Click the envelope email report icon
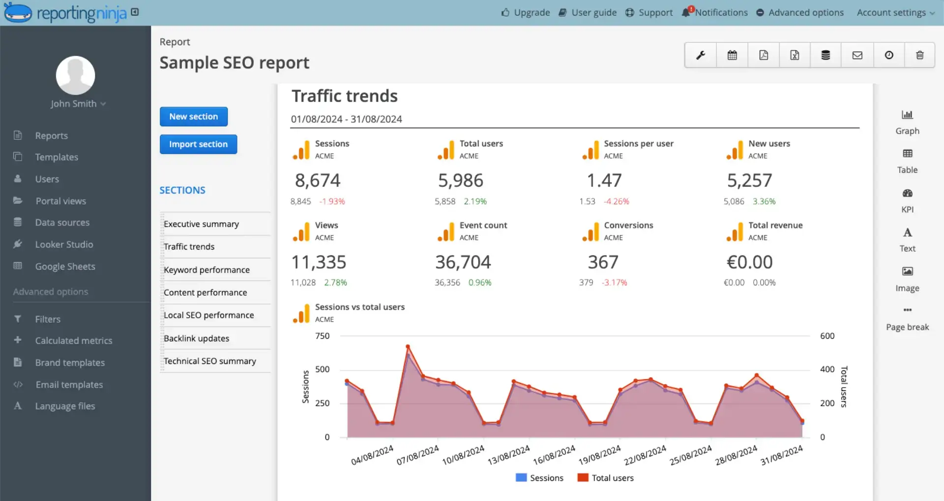The image size is (944, 501). coord(857,55)
